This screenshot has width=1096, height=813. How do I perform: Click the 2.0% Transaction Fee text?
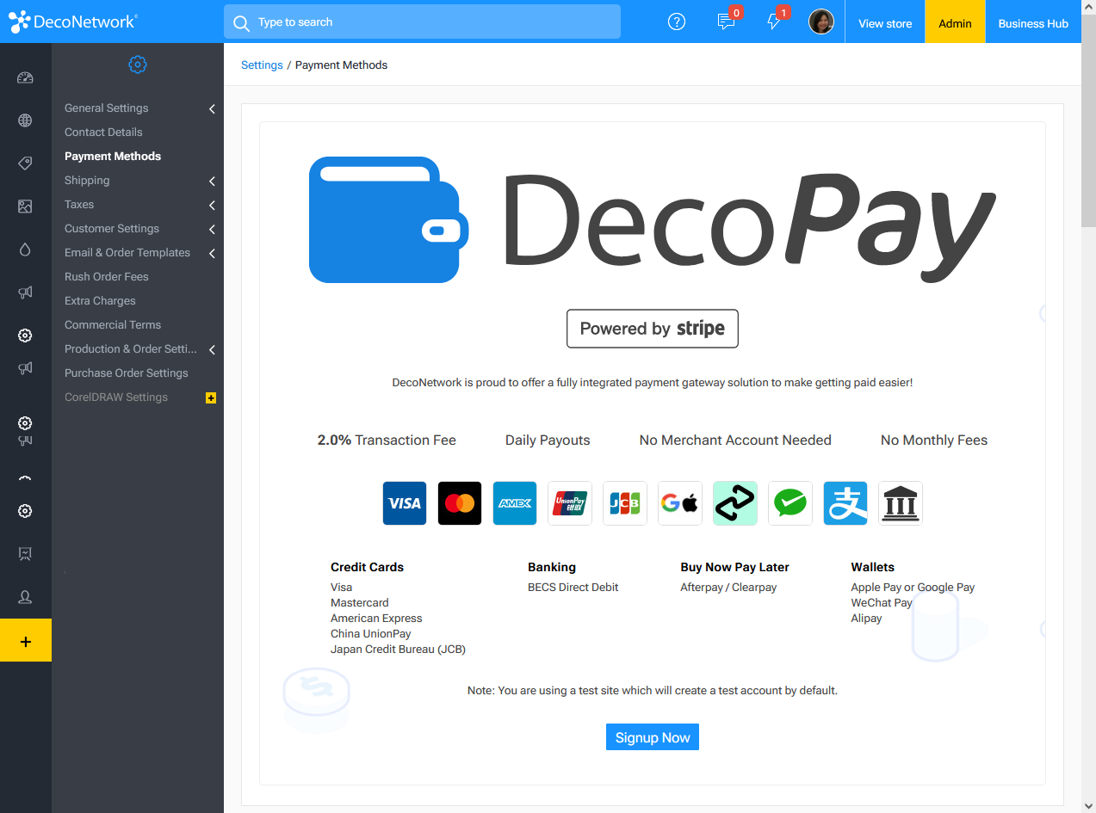coord(387,440)
